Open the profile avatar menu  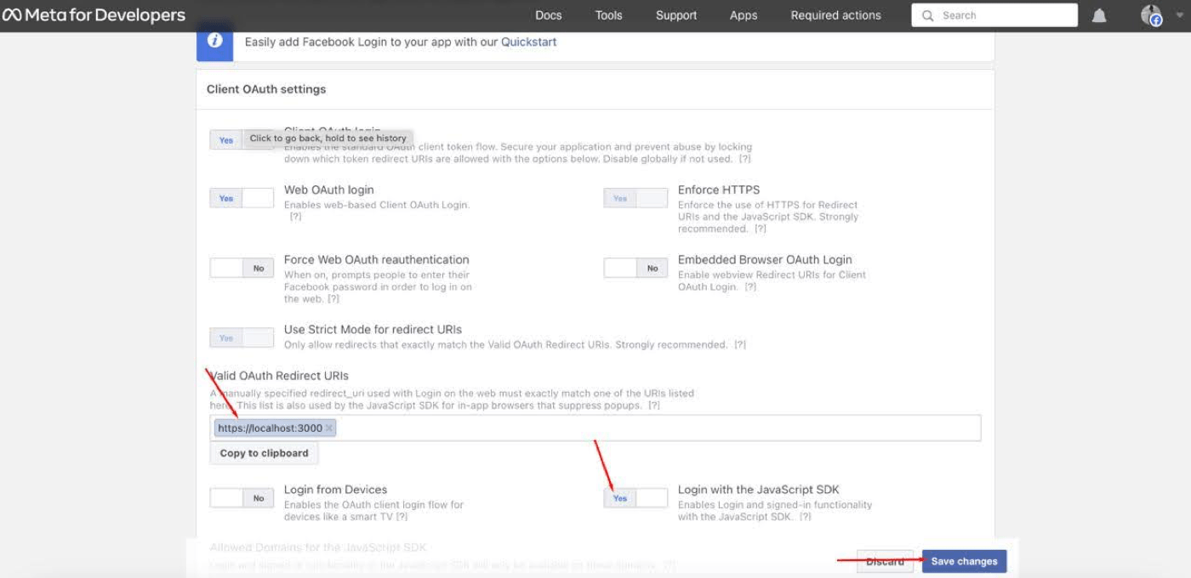point(1152,15)
